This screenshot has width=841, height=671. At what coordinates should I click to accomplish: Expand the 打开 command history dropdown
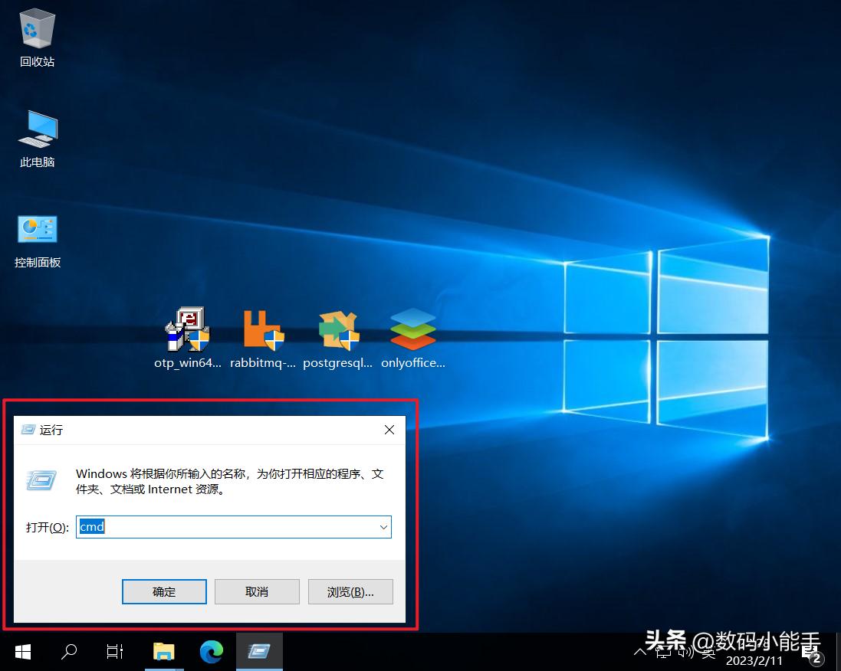(383, 527)
